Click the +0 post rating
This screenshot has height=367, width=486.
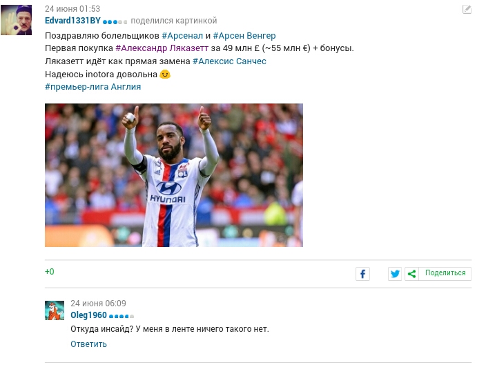pos(50,272)
